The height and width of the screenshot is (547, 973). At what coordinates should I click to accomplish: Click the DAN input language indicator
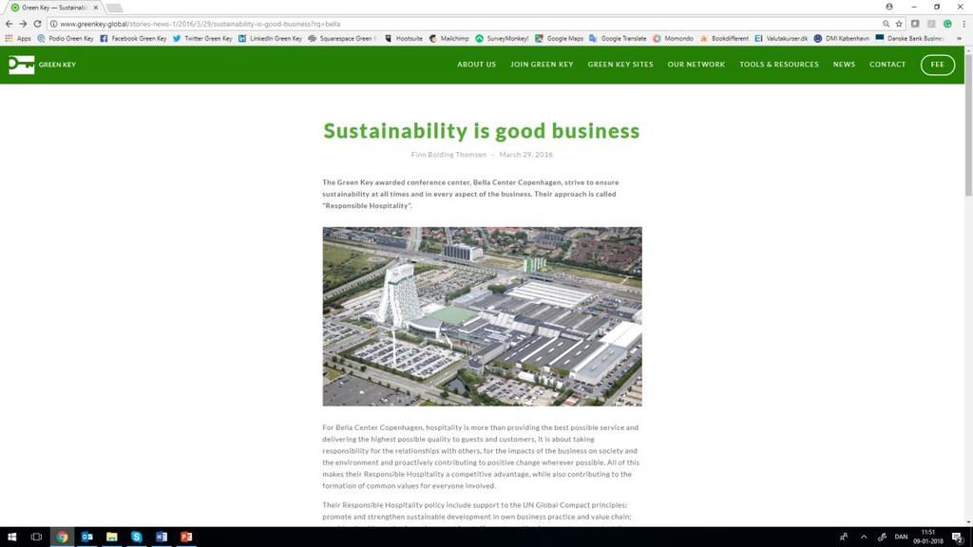(x=901, y=538)
